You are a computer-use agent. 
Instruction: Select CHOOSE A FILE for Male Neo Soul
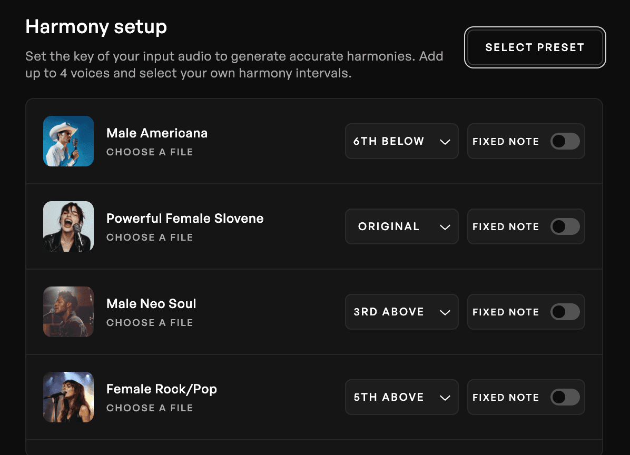pyautogui.click(x=150, y=323)
